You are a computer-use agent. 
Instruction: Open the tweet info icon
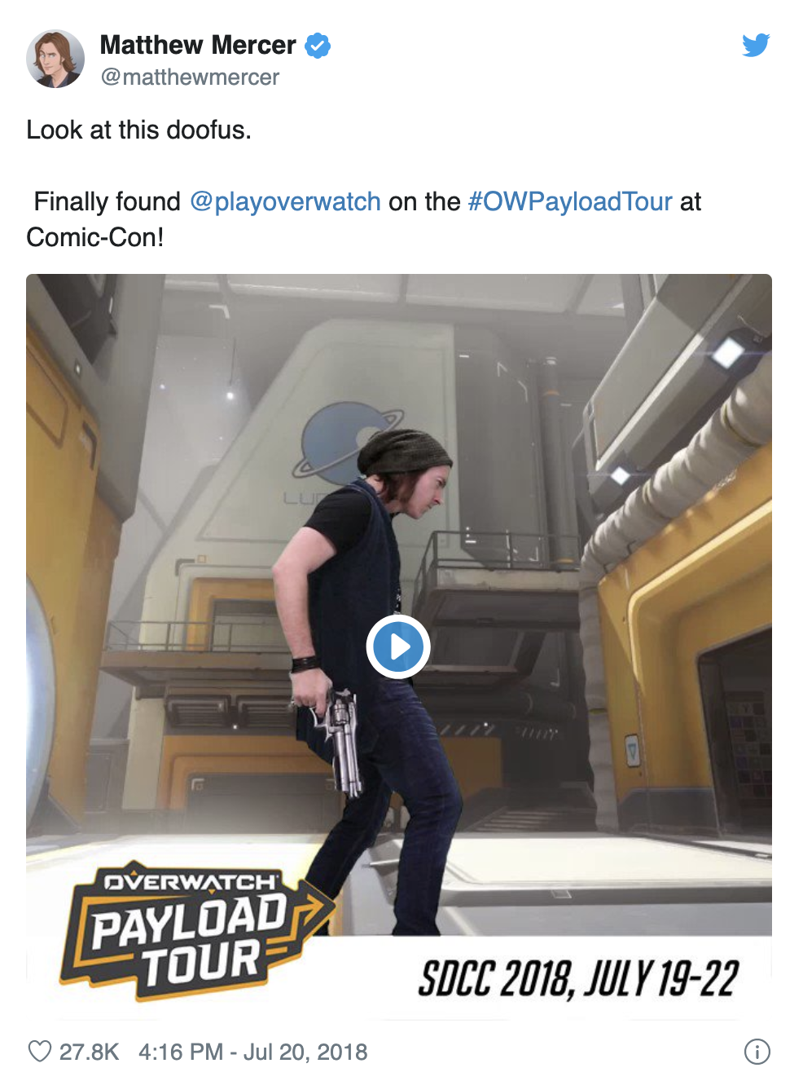coord(757,1052)
